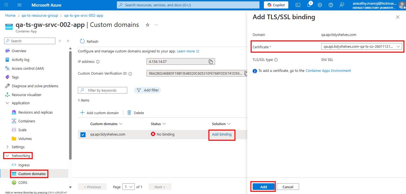Open the more options ellipsis beside title
Viewport: 406px width, 194px height.
pyautogui.click(x=156, y=25)
